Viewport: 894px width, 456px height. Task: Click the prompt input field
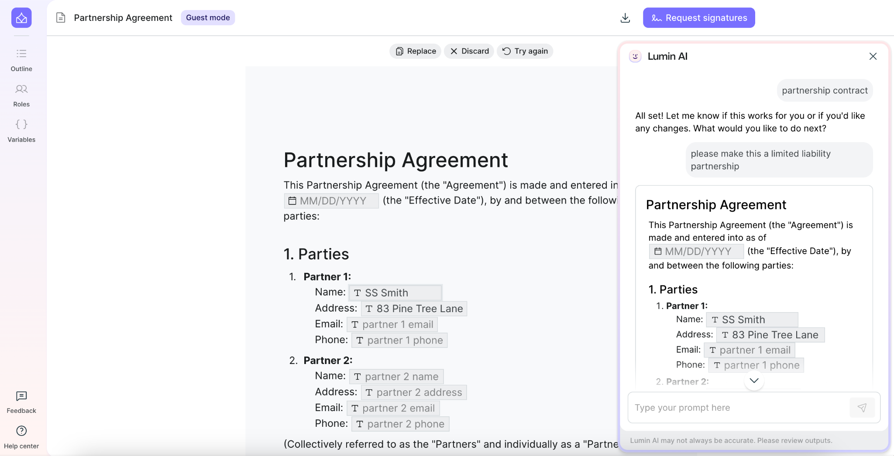pyautogui.click(x=720, y=407)
